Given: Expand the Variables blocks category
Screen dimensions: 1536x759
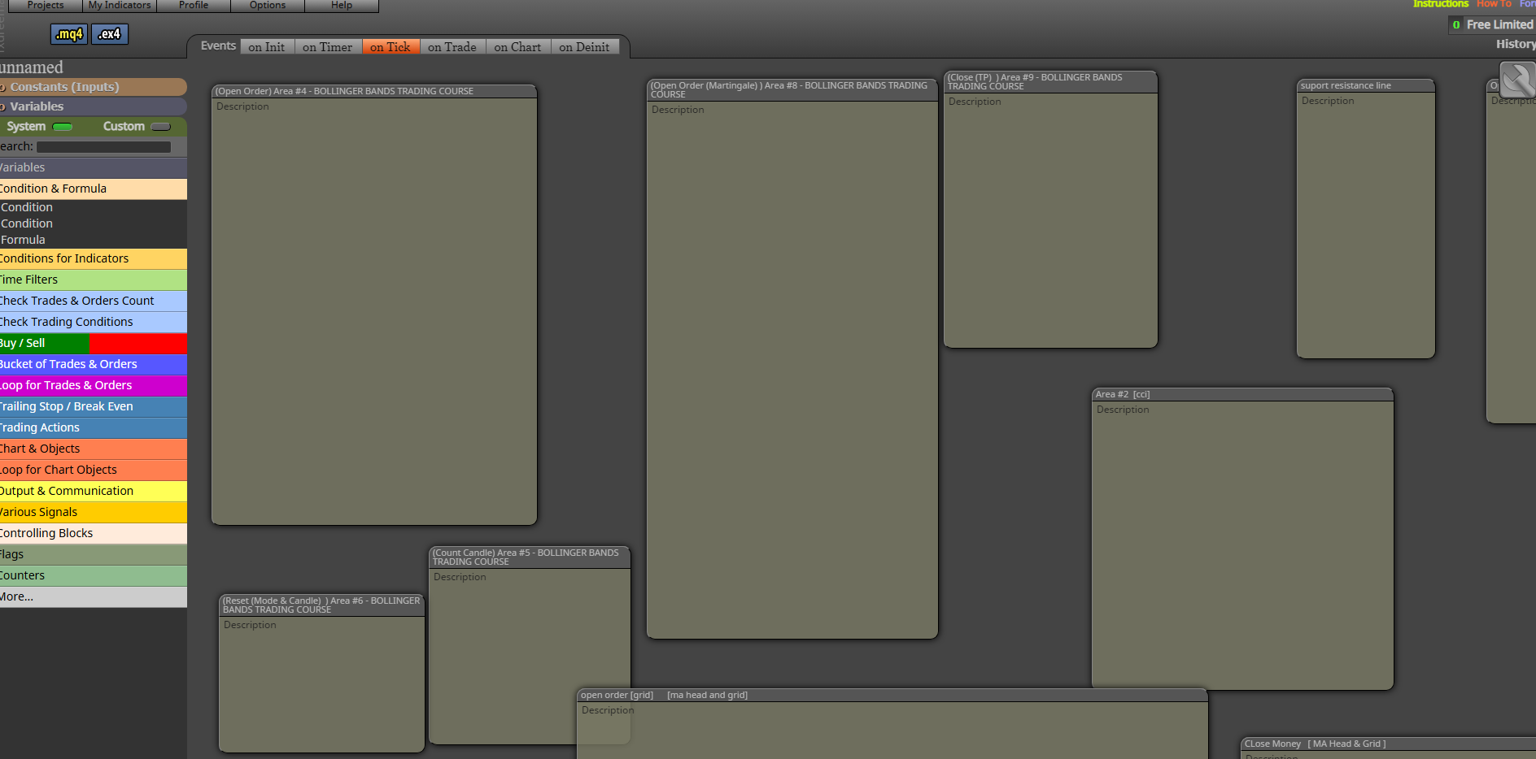Looking at the screenshot, I should [x=93, y=167].
